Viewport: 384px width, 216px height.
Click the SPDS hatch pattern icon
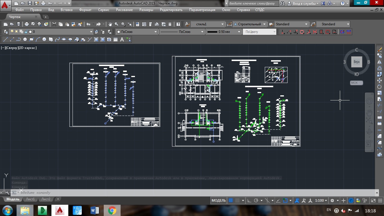click(x=327, y=32)
